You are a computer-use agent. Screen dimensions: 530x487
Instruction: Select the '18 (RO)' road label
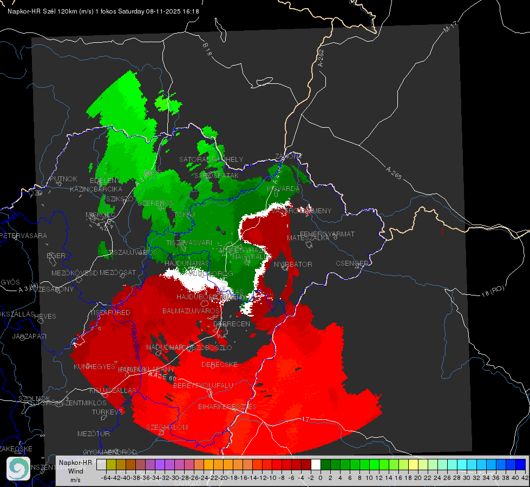(493, 291)
